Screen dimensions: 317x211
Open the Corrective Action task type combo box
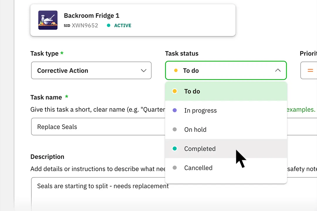pos(91,70)
